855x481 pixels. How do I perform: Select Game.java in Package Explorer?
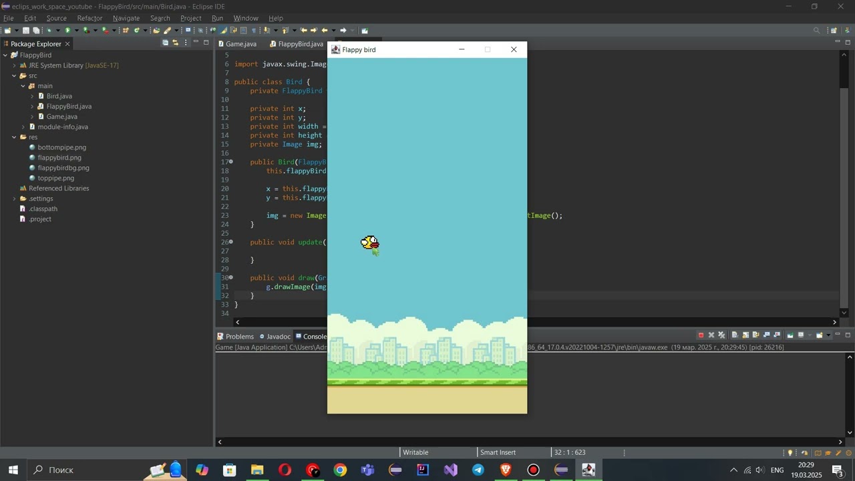pos(61,116)
